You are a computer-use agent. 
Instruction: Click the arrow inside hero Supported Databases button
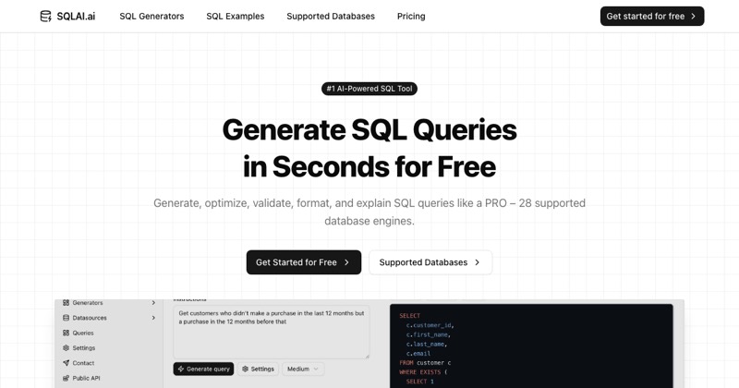click(477, 262)
